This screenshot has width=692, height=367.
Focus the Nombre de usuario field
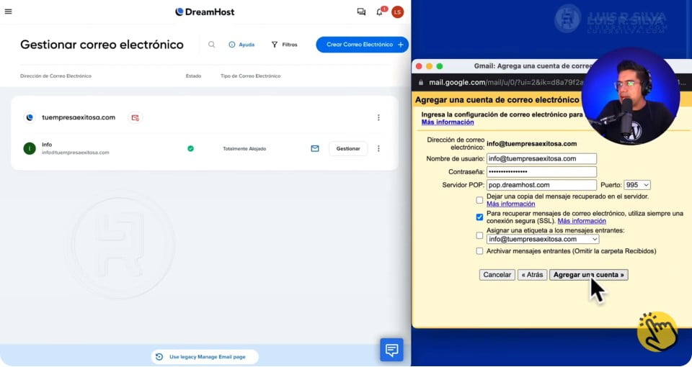pyautogui.click(x=541, y=158)
